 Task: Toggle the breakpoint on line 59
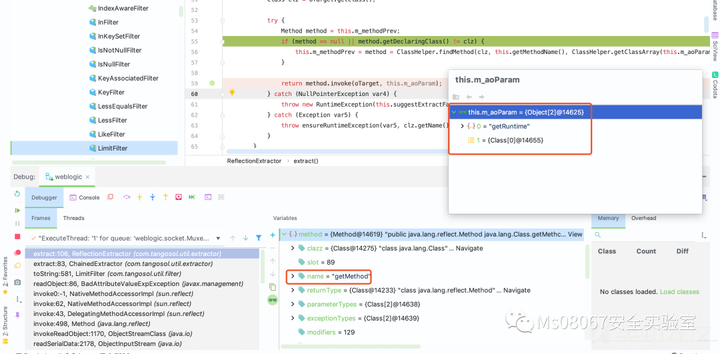click(212, 83)
